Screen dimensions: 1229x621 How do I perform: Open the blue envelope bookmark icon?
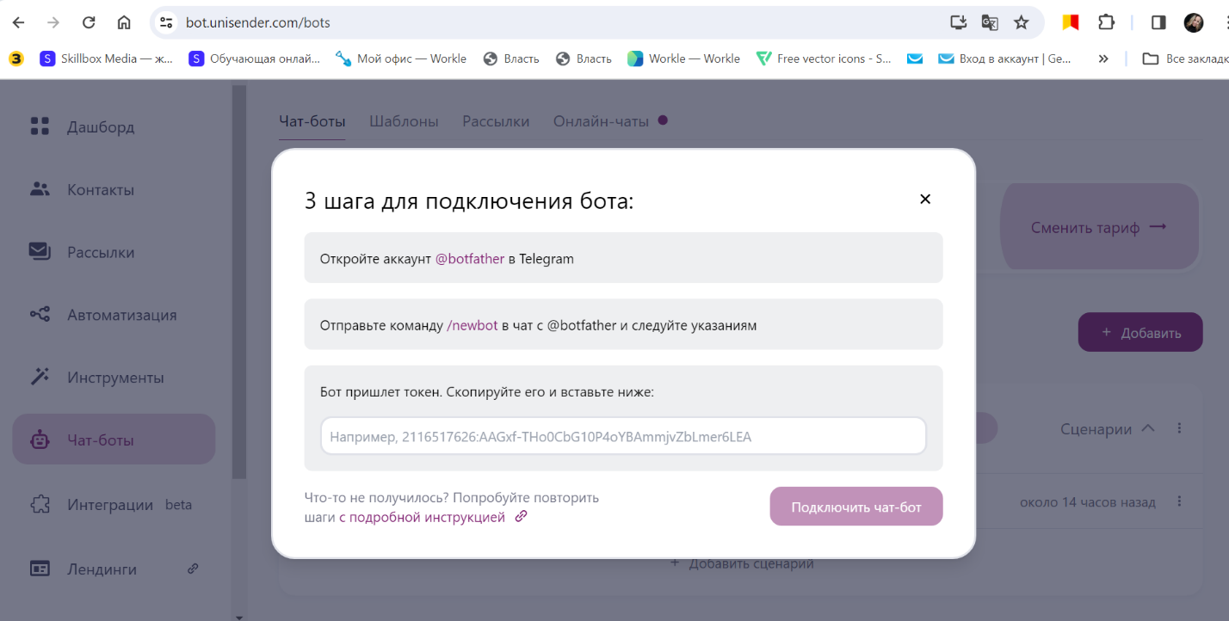[x=915, y=58]
